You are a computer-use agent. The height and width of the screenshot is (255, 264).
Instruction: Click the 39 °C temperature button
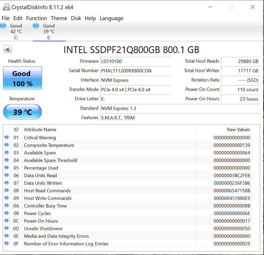(x=22, y=112)
